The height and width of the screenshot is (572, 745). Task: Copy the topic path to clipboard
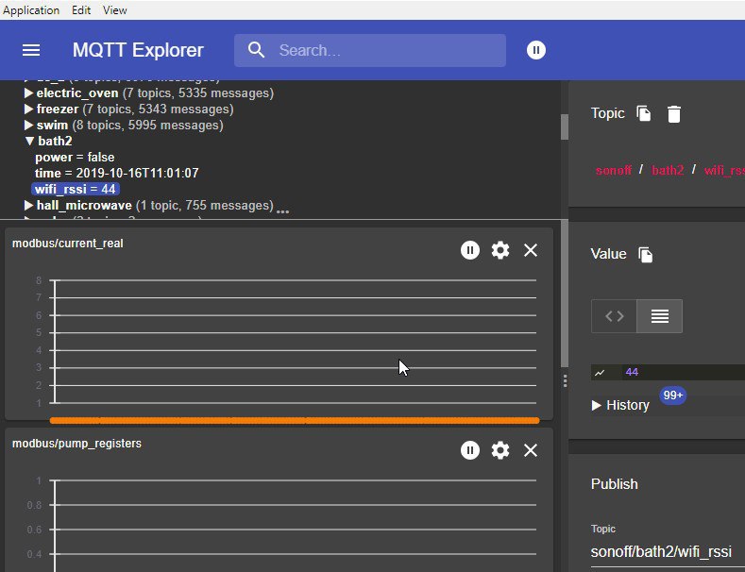pos(644,113)
